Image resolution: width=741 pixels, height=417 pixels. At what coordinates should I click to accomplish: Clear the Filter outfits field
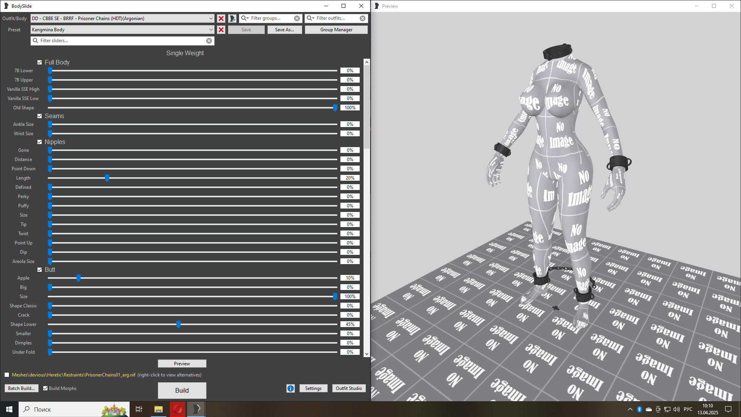point(362,19)
